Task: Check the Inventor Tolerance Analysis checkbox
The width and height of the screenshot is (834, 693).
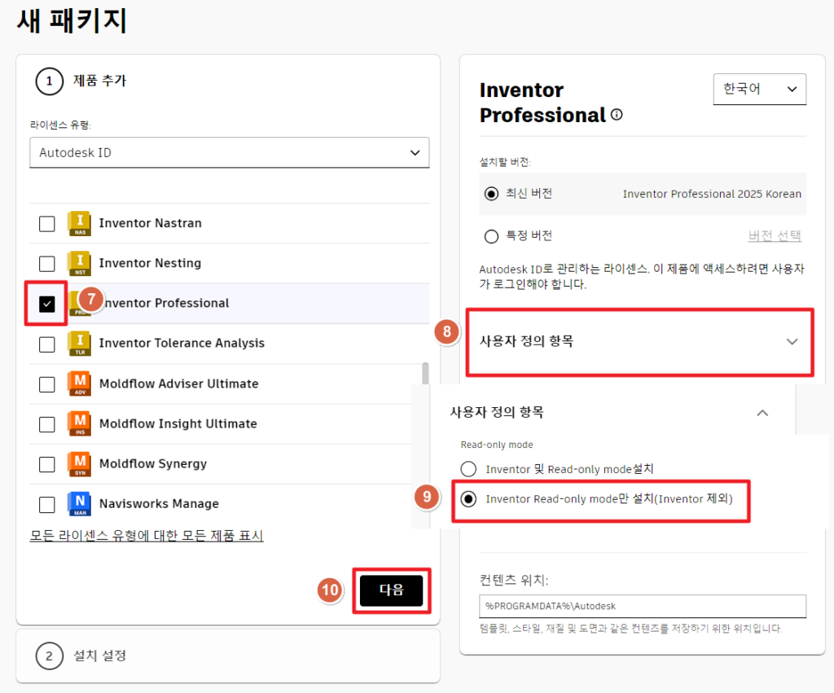Action: pos(46,344)
